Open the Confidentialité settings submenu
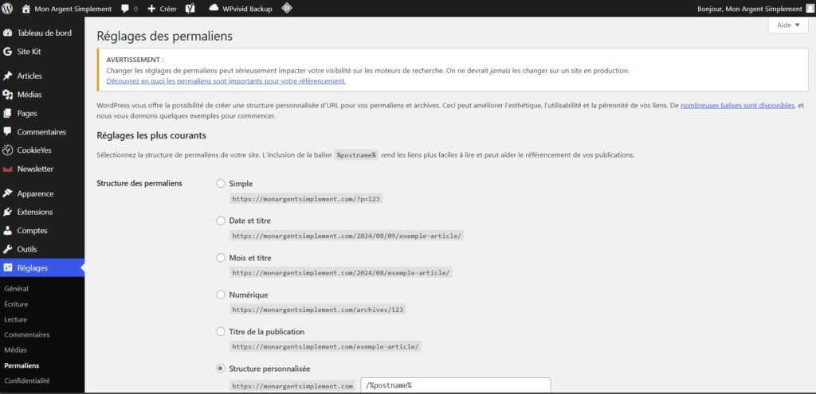816x394 pixels. (x=27, y=380)
